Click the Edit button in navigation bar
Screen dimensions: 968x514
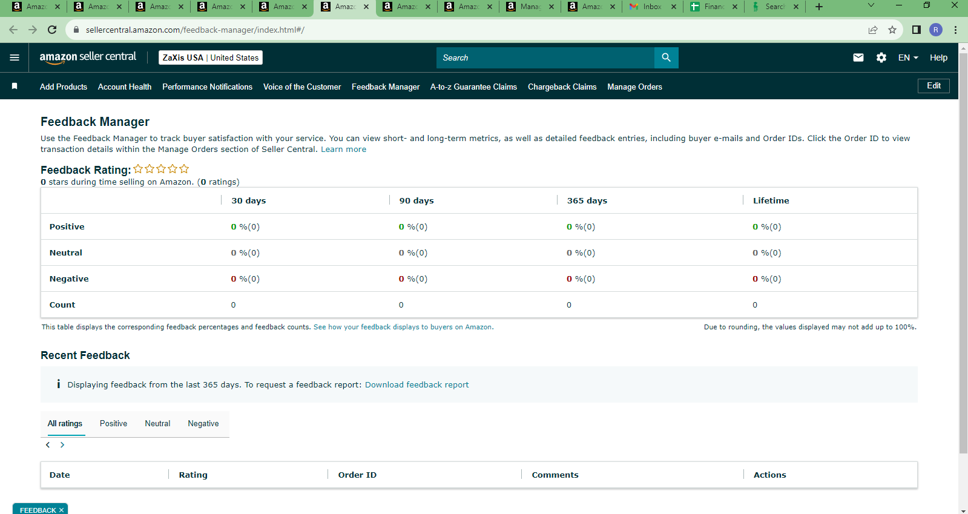click(933, 85)
